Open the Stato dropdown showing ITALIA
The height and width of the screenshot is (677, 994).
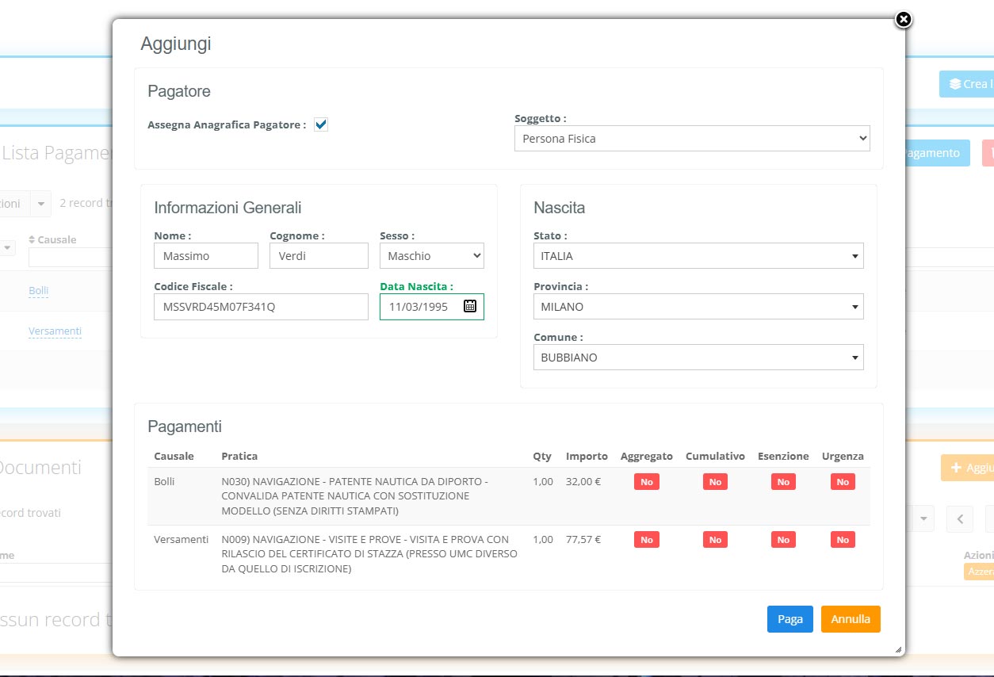pos(698,256)
